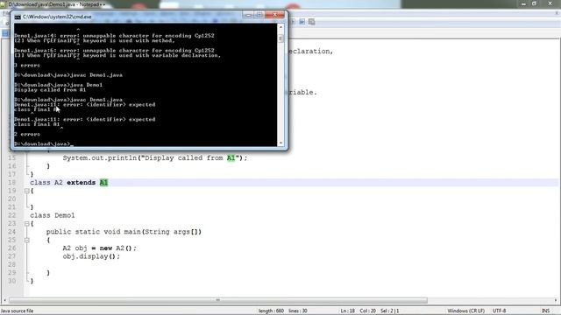Collapse the fold marker on line 23

point(27,224)
